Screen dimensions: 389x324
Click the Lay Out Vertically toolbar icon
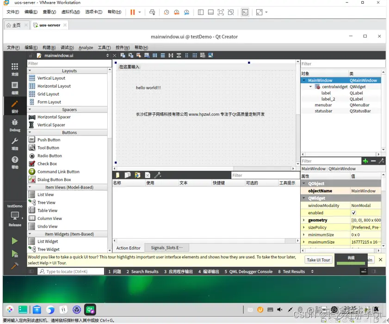[163, 55]
